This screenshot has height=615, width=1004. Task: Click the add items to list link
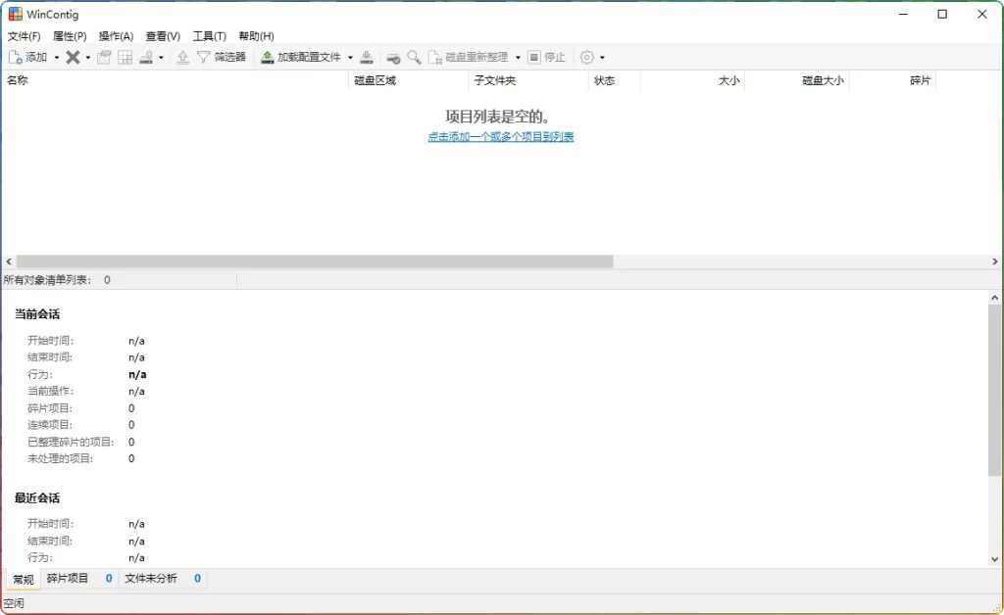coord(501,136)
